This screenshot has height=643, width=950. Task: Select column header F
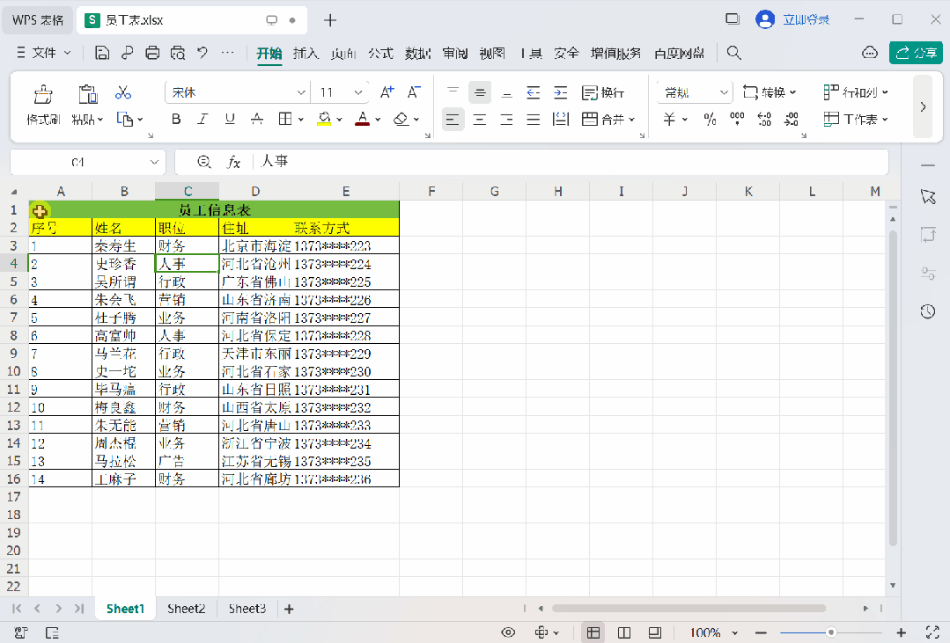point(431,192)
